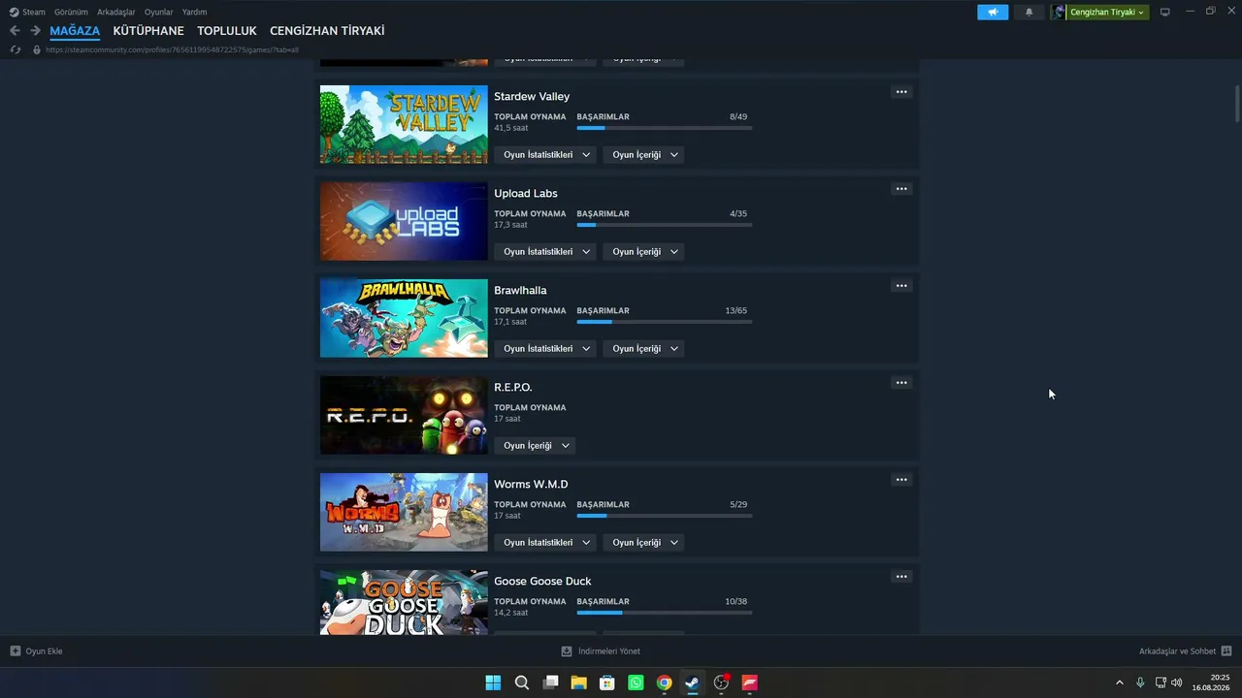This screenshot has height=698, width=1242.
Task: Click the Stardew Valley achievements progress bar
Action: pyautogui.click(x=665, y=128)
